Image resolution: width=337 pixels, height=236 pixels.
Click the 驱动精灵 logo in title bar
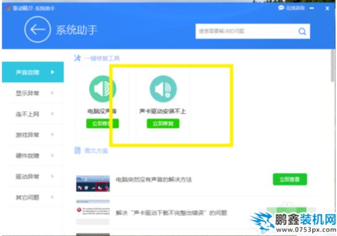(8, 8)
